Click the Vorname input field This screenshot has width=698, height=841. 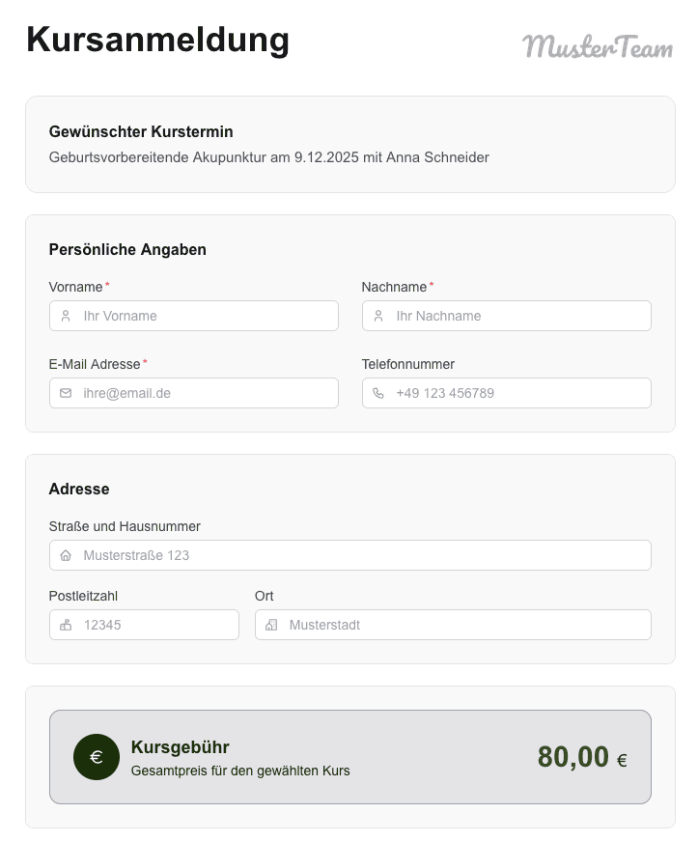[x=193, y=316]
